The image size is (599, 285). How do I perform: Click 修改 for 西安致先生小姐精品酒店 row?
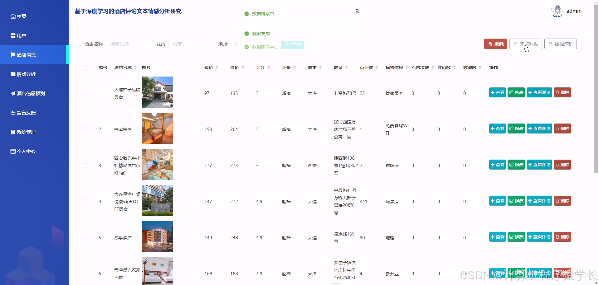tap(516, 165)
